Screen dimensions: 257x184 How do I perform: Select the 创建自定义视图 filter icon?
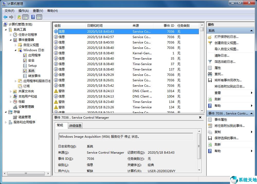click(210, 43)
